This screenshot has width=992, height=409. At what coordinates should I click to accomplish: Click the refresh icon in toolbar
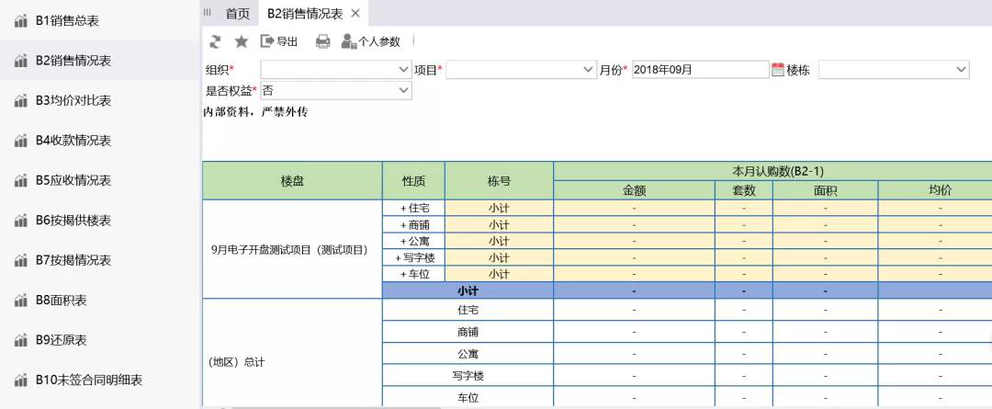tap(216, 41)
